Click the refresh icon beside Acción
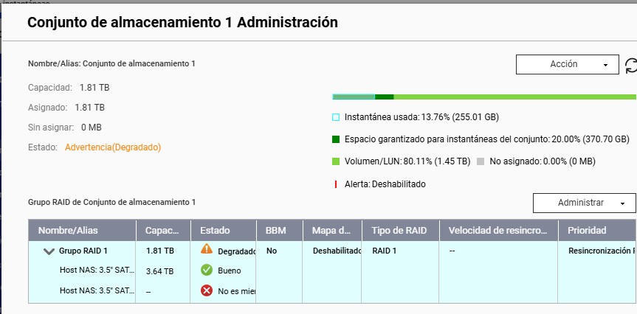 pyautogui.click(x=630, y=65)
